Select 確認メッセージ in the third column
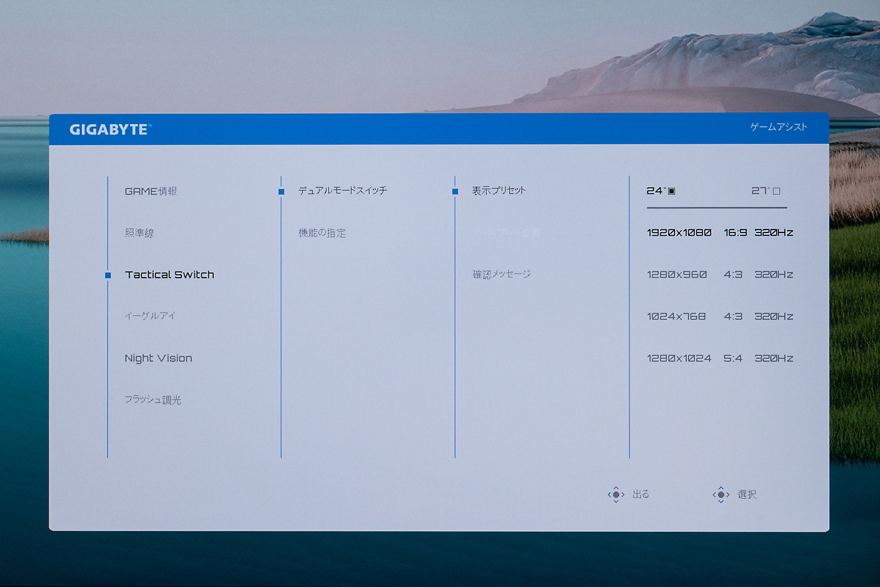This screenshot has width=880, height=587. point(502,274)
